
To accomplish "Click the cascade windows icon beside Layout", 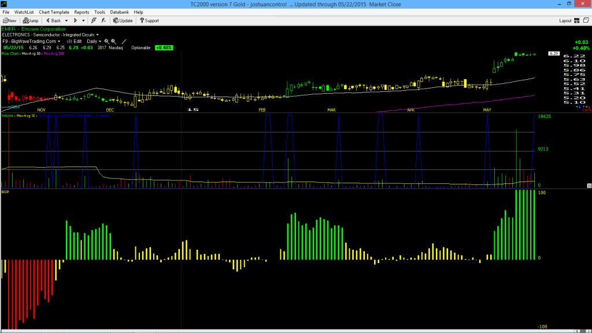I will click(x=586, y=20).
